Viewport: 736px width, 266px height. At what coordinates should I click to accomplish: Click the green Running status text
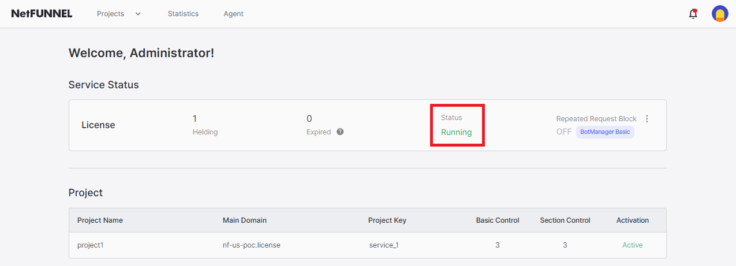(x=456, y=132)
